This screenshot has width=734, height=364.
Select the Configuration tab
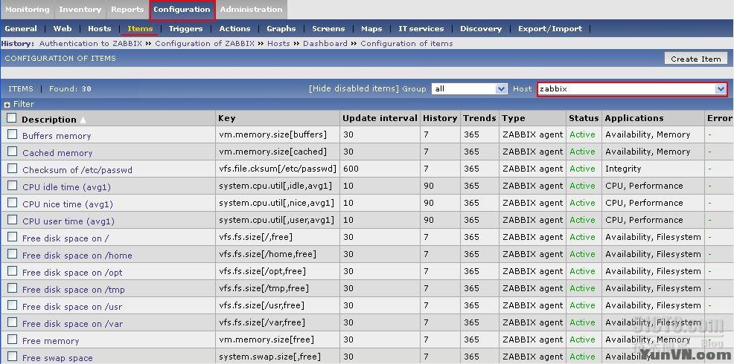click(x=182, y=10)
